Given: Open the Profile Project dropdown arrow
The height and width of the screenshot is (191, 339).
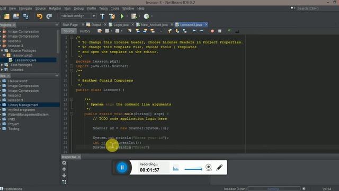Looking at the screenshot, I should [x=152, y=16].
